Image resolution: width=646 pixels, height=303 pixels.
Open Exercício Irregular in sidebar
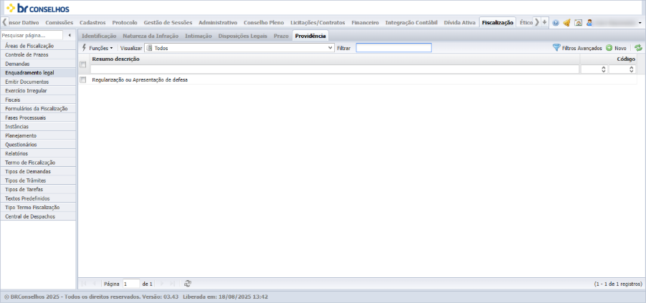[x=38, y=90]
